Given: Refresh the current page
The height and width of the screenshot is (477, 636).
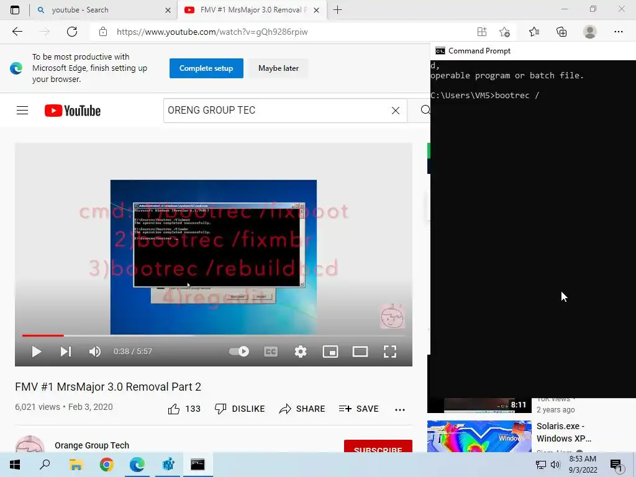Looking at the screenshot, I should (x=72, y=32).
